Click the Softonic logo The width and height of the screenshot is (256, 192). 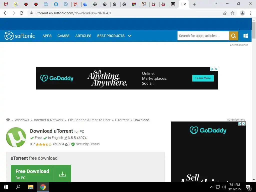pos(19,36)
